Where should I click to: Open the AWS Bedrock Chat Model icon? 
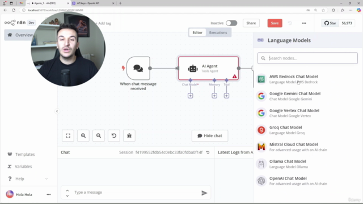pos(261,79)
